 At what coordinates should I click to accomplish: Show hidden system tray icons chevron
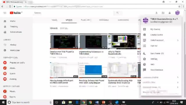158,102
